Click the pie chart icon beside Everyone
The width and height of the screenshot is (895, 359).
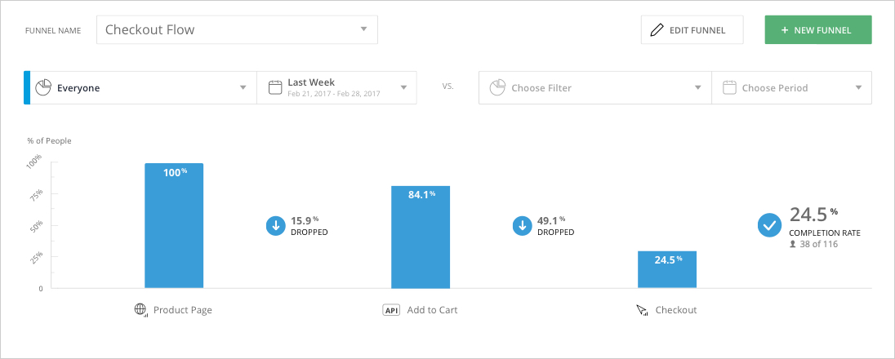[43, 87]
